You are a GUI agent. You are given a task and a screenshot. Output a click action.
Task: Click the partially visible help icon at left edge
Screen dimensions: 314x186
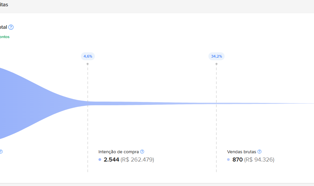(x=1, y=152)
